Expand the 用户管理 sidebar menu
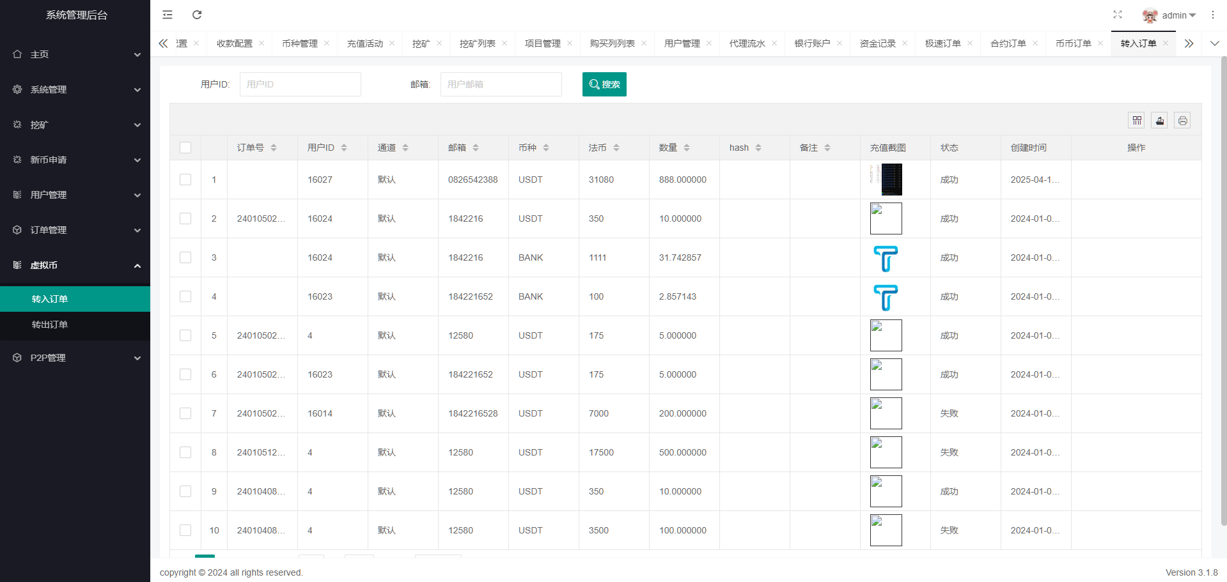This screenshot has width=1227, height=582. pyautogui.click(x=75, y=195)
